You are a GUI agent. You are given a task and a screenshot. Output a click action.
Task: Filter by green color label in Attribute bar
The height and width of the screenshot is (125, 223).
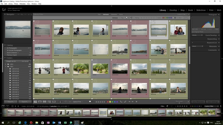click(167, 18)
